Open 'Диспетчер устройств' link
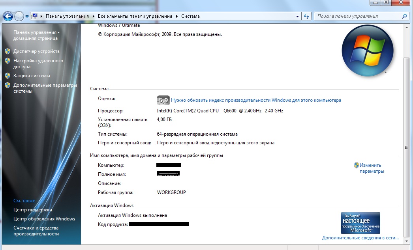The image size is (413, 250). click(x=36, y=51)
